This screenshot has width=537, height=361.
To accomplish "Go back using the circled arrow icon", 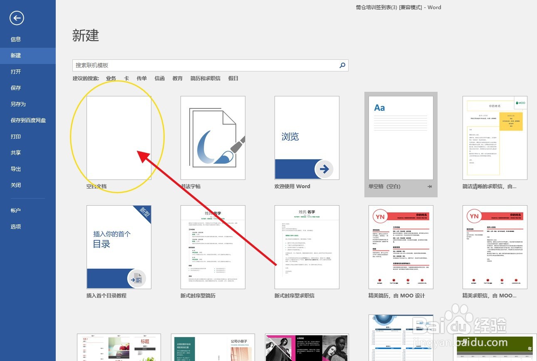I will [x=17, y=18].
